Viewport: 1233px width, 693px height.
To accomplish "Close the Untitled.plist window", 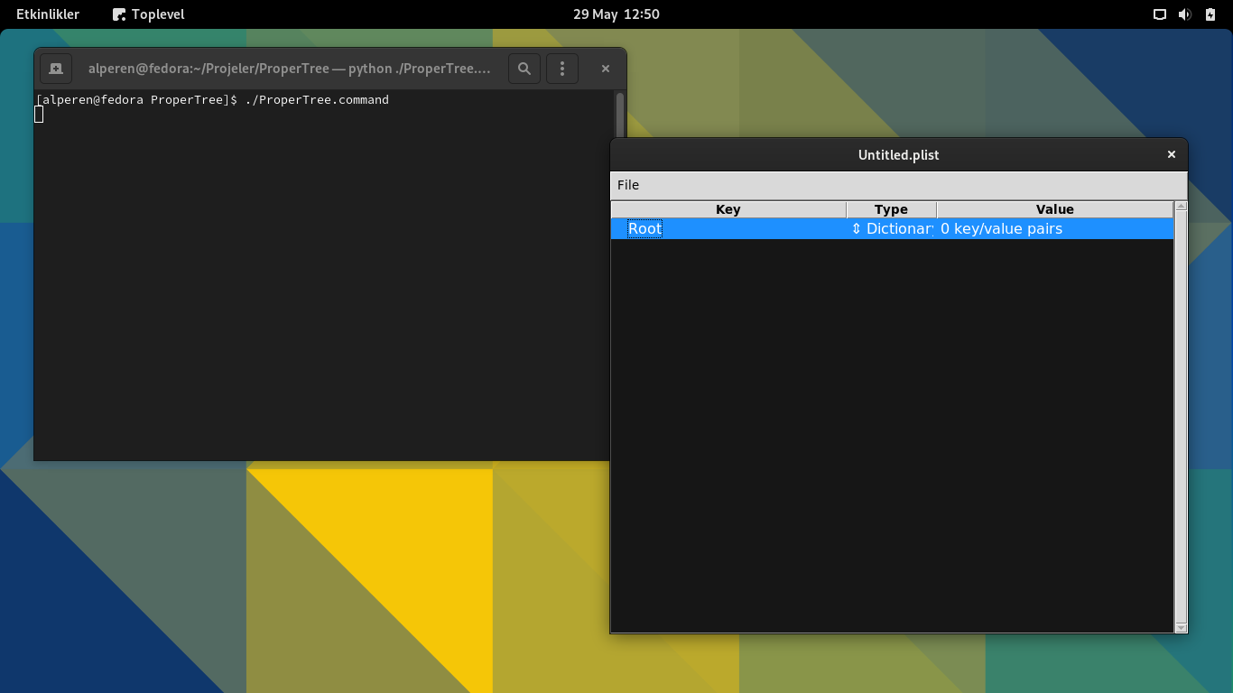I will (1172, 154).
